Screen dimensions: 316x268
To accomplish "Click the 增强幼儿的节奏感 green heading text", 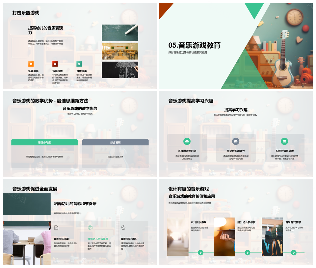I will [97, 239].
